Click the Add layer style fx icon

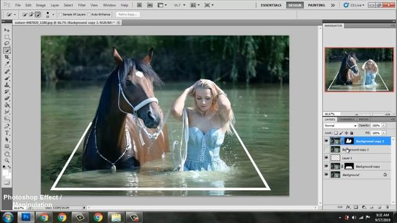tap(348, 207)
